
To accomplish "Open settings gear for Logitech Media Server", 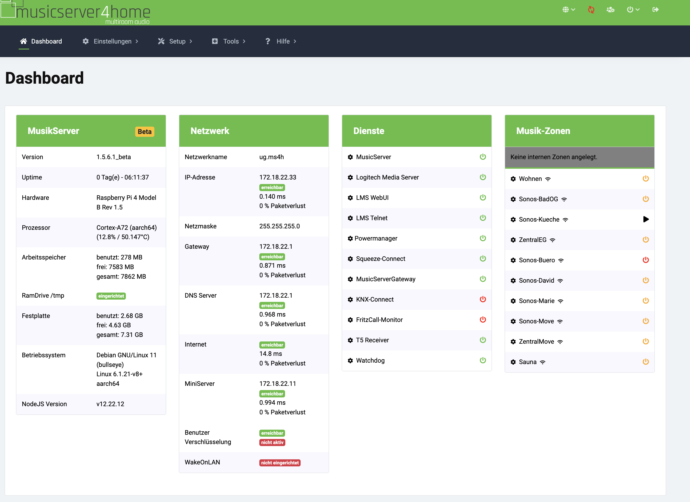I will coord(350,177).
